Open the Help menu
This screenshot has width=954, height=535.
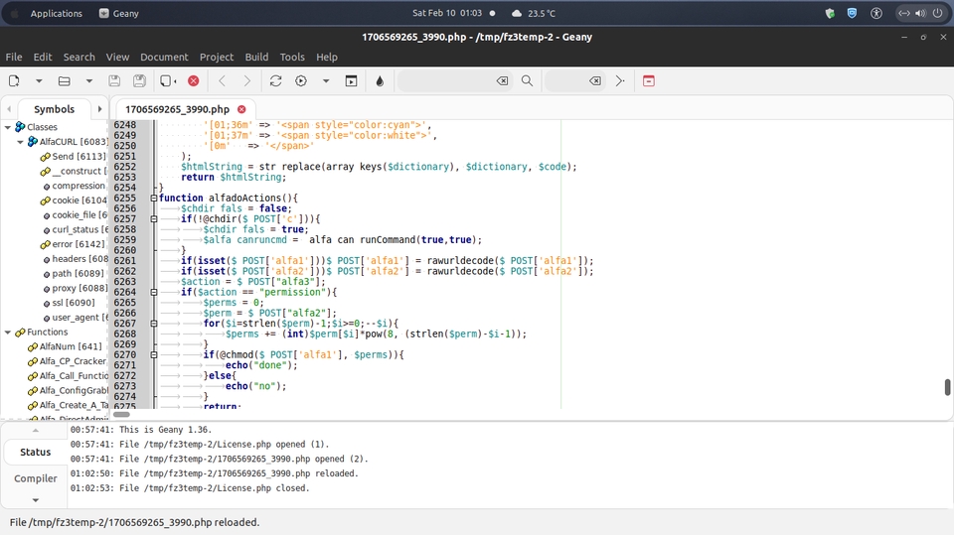[327, 57]
